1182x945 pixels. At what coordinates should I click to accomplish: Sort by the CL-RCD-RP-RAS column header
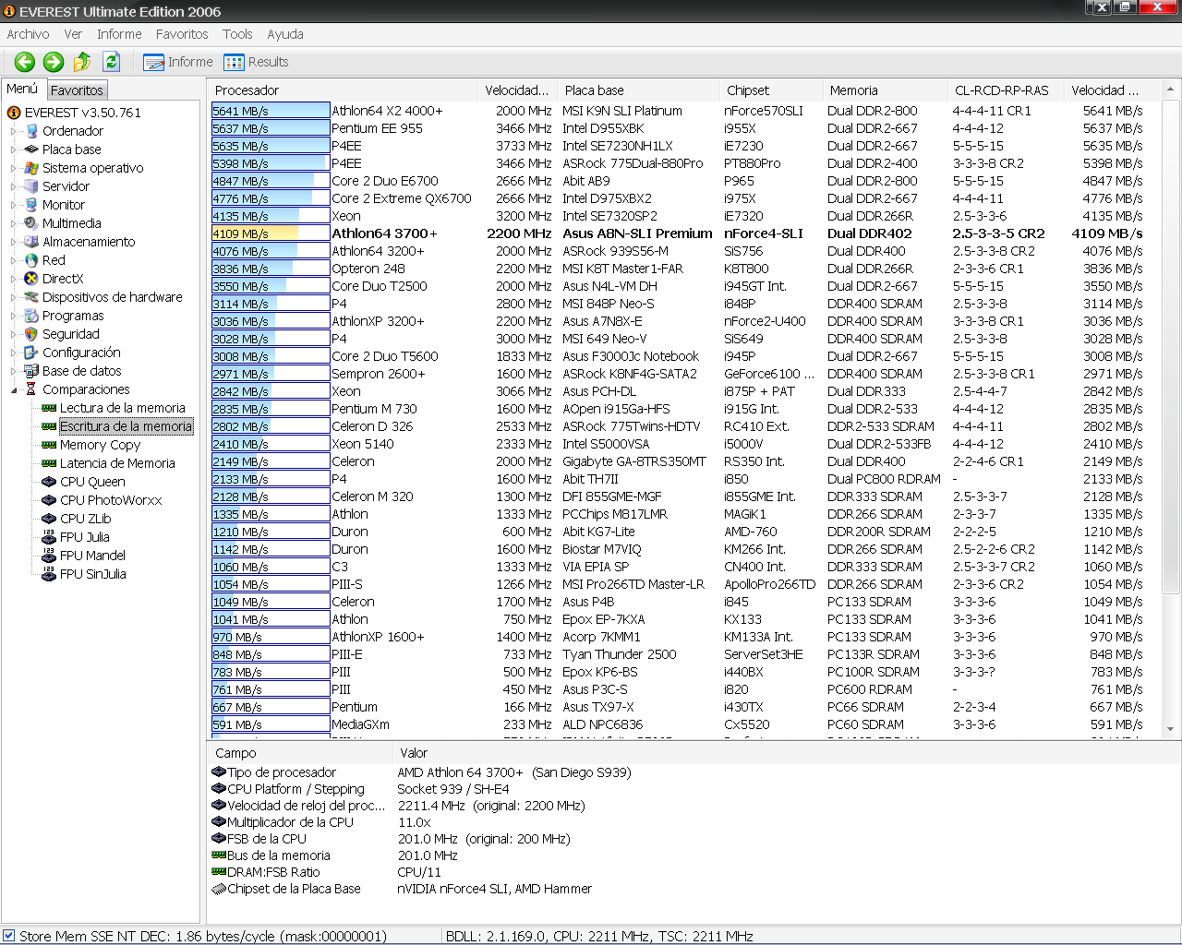tap(1004, 90)
